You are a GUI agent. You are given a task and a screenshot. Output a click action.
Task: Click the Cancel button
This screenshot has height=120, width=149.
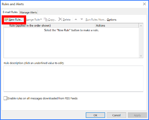[x=116, y=115]
